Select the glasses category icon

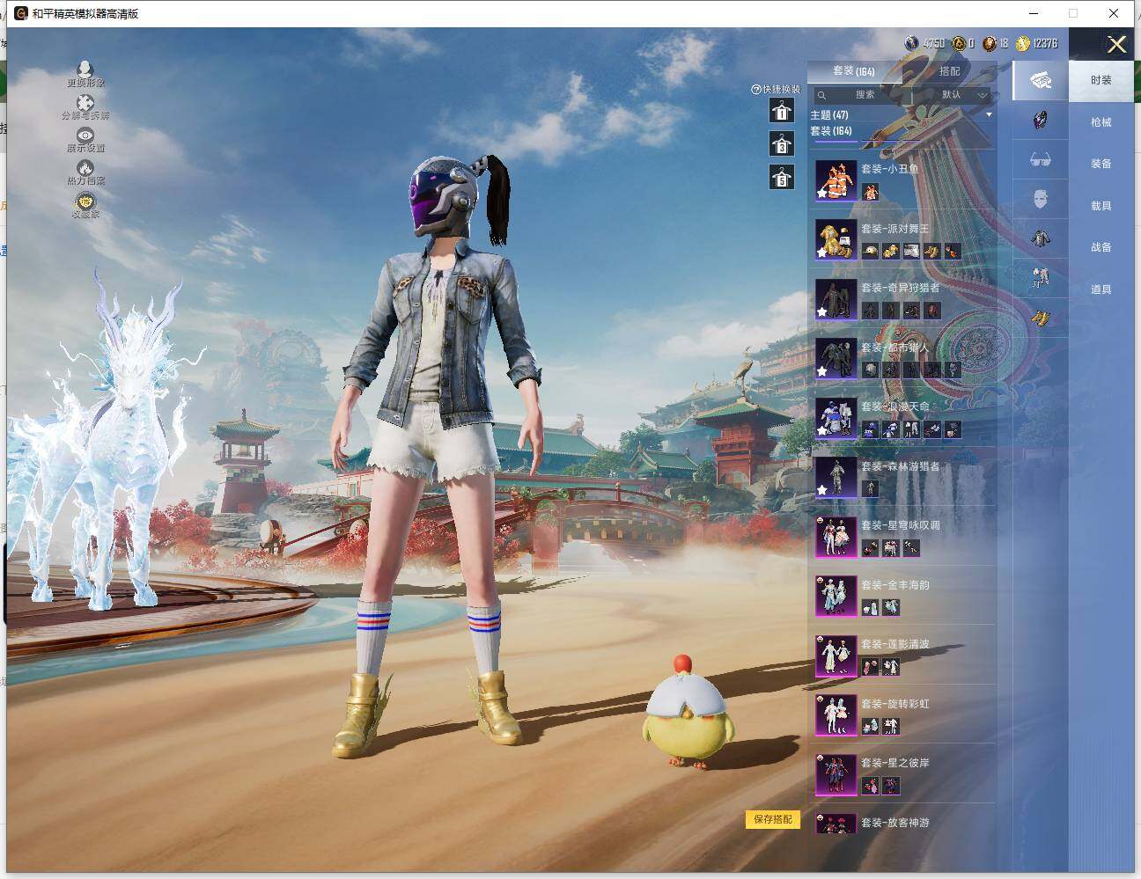pos(1040,160)
